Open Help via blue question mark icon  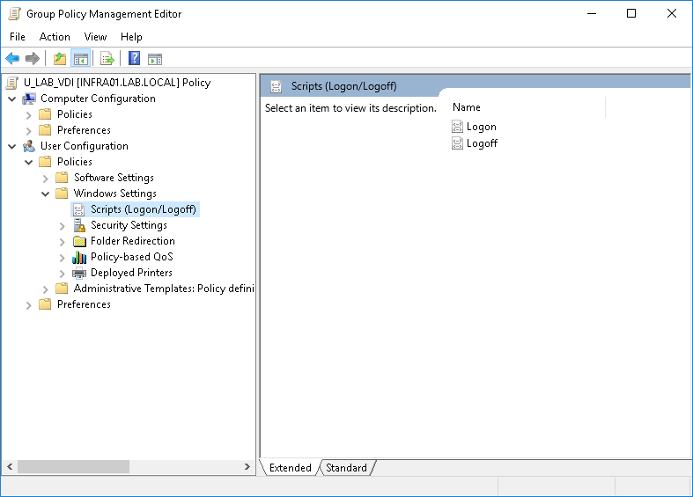pos(134,59)
